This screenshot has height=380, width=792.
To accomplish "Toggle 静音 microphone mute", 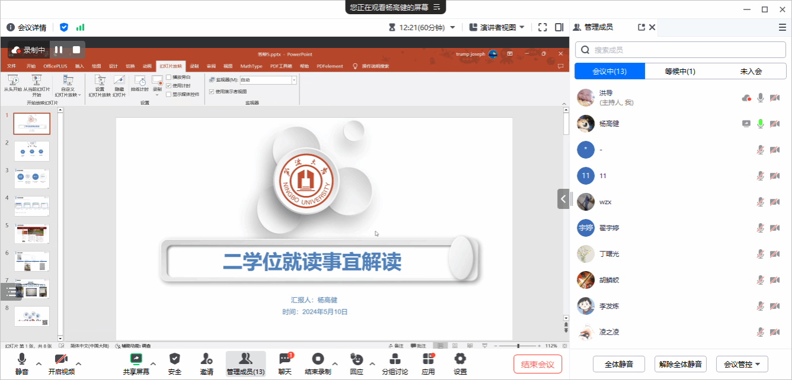I will coord(22,359).
